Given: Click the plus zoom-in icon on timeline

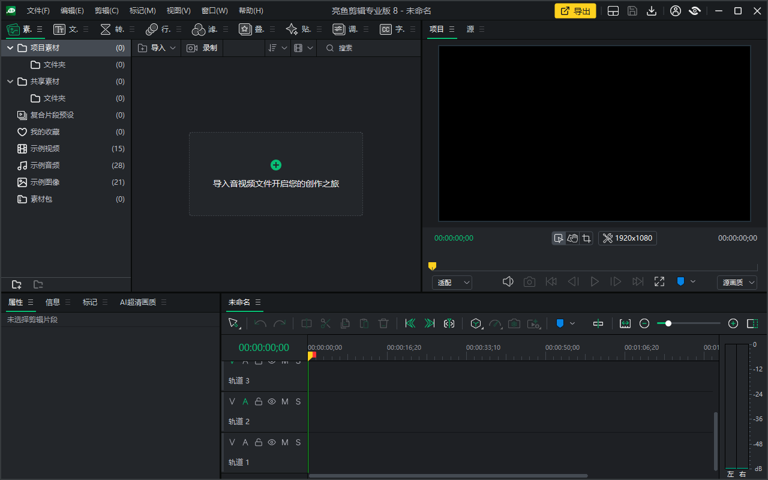Looking at the screenshot, I should 733,323.
